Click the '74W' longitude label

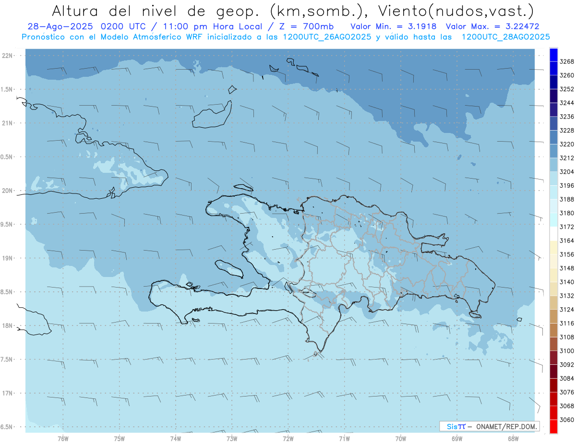click(x=176, y=438)
